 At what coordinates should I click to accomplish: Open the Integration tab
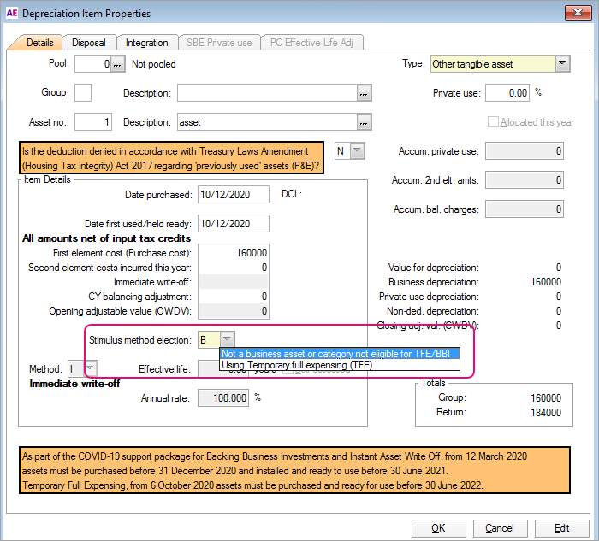(146, 43)
